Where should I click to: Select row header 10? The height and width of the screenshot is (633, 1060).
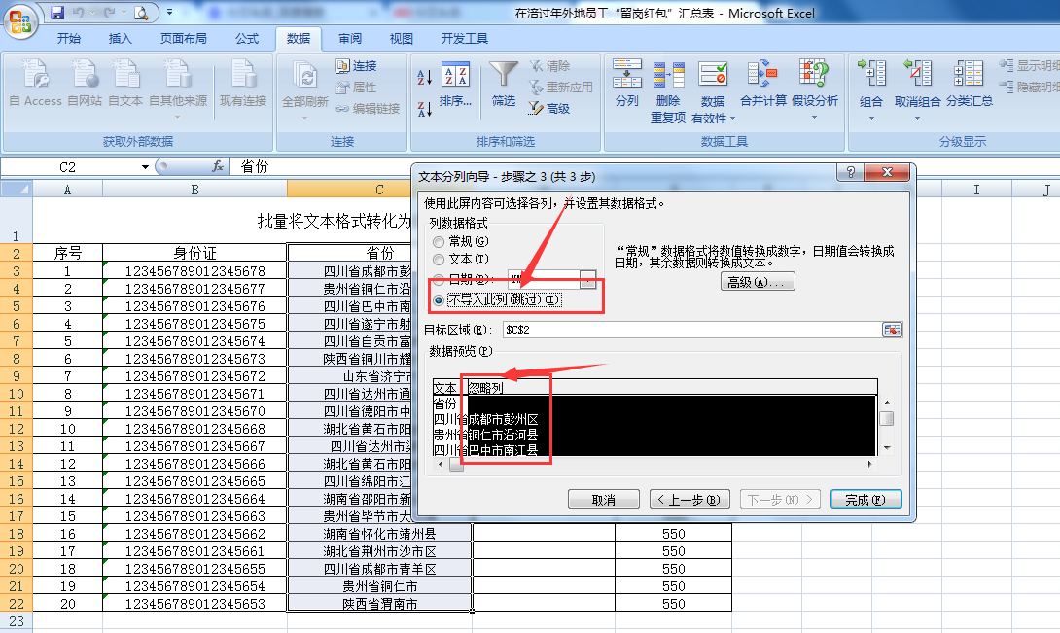(x=17, y=394)
